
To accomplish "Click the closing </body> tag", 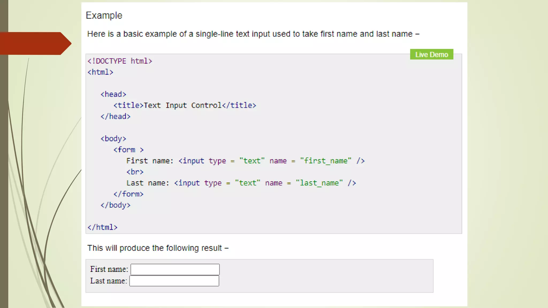I will (x=115, y=205).
